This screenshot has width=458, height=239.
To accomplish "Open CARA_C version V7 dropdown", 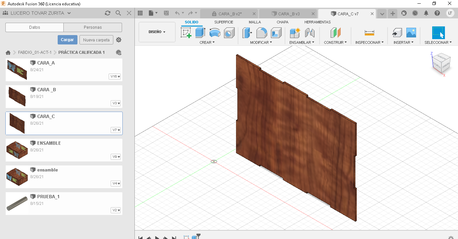I will (x=116, y=130).
